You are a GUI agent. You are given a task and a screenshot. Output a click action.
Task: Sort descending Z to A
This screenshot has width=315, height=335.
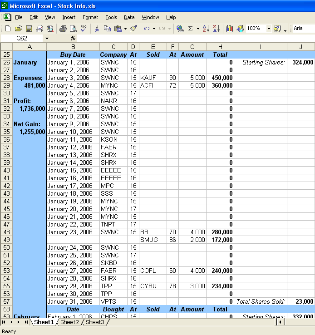point(217,29)
